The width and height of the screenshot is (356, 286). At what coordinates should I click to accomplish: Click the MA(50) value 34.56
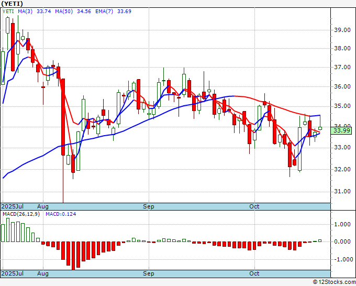tap(84, 12)
